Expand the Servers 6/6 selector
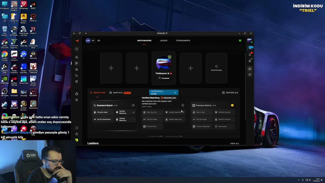The height and width of the screenshot is (183, 325). tap(230, 93)
